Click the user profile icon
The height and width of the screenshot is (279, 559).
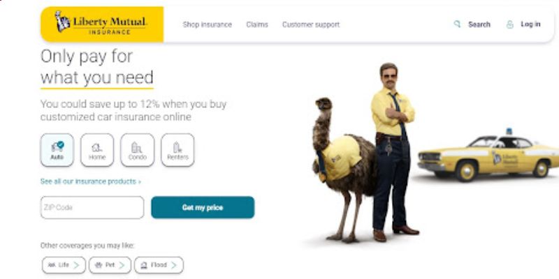point(510,24)
